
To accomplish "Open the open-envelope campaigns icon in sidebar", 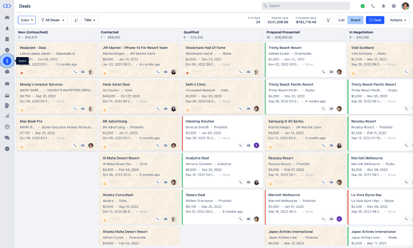I will (x=7, y=95).
